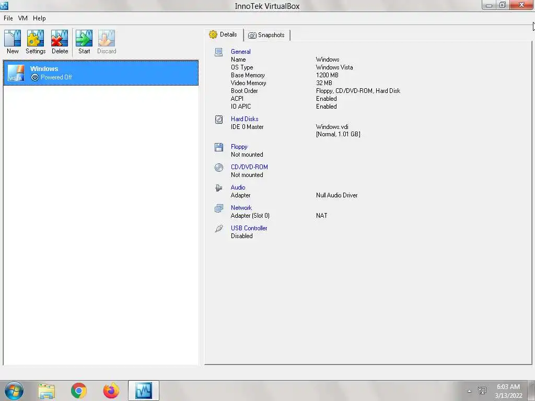Click the VirtualBox taskbar button
The width and height of the screenshot is (535, 401).
(x=144, y=391)
